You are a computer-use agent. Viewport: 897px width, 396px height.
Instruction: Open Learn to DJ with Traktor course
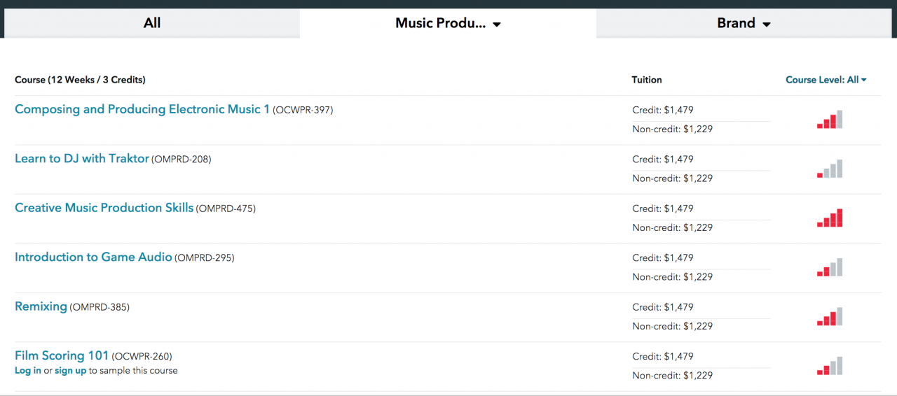(82, 159)
